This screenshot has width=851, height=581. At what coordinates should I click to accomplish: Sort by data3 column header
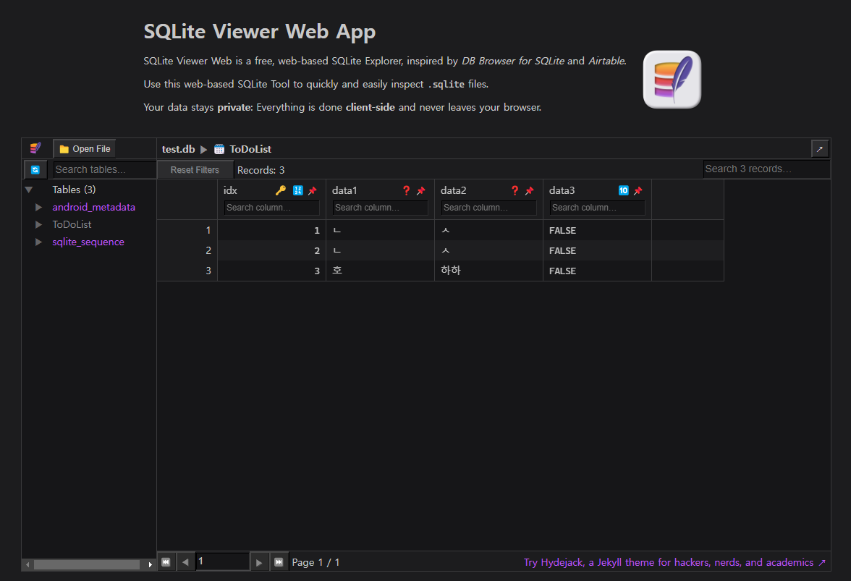[562, 190]
